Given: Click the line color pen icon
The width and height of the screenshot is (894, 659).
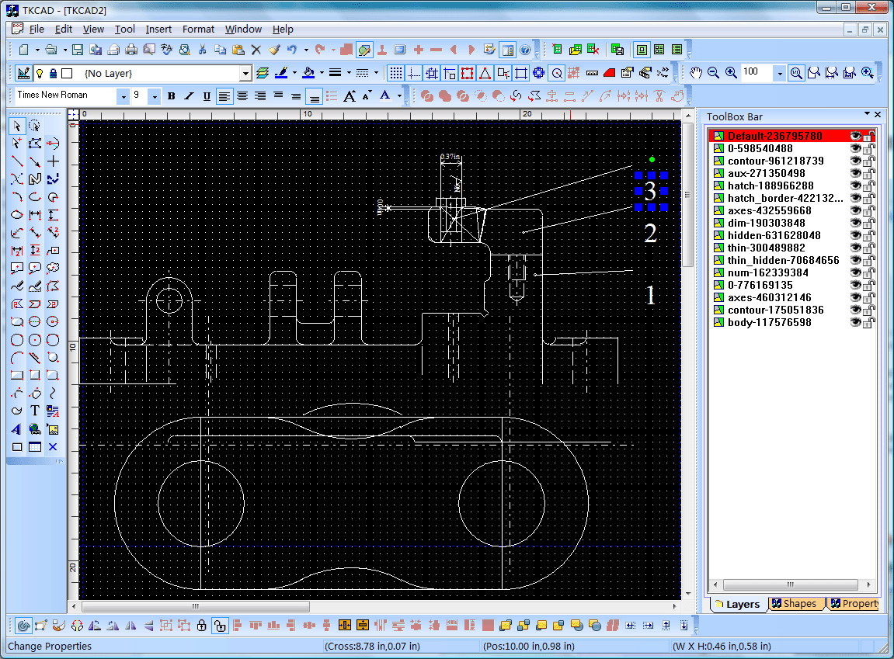Looking at the screenshot, I should tap(281, 73).
